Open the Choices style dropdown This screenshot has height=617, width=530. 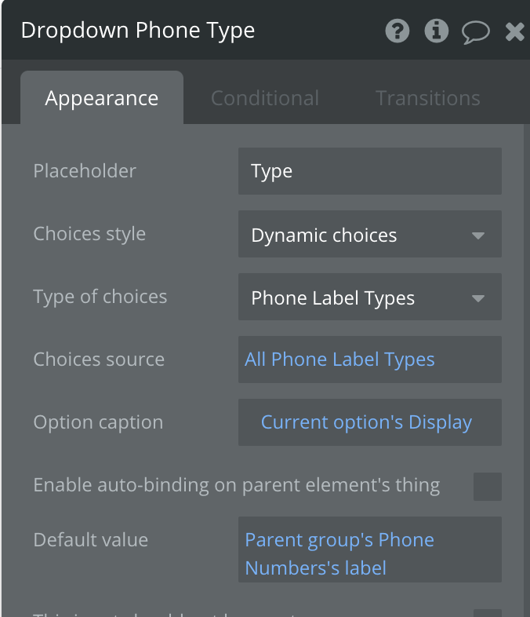[x=369, y=234]
